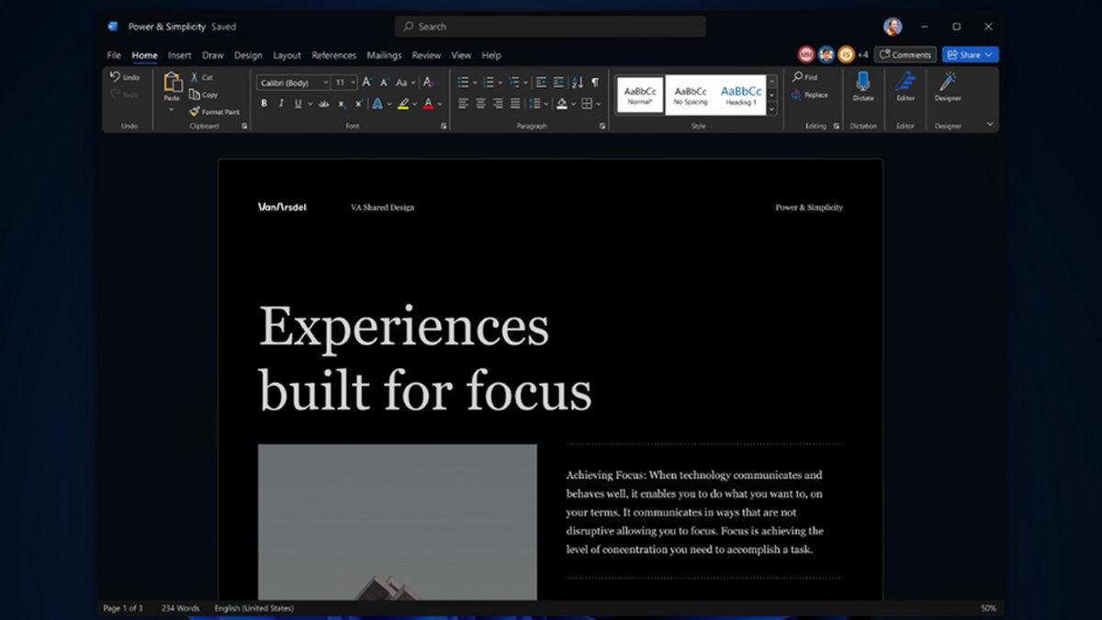1102x620 pixels.
Task: Open the font size dropdown
Action: [353, 81]
